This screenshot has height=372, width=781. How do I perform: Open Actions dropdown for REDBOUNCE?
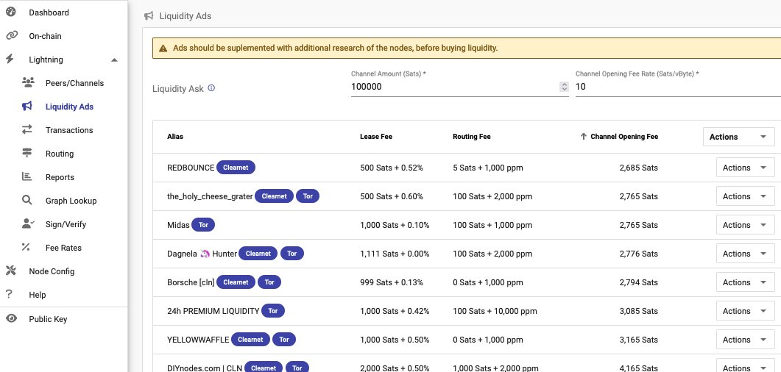745,168
